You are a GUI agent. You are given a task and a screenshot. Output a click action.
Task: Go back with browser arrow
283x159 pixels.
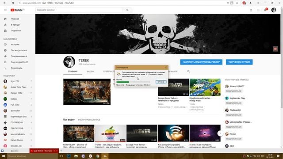click(5, 3)
